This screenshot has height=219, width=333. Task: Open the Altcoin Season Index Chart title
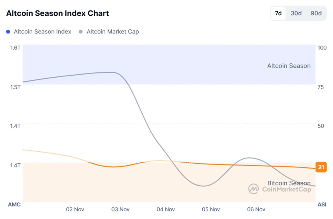57,13
